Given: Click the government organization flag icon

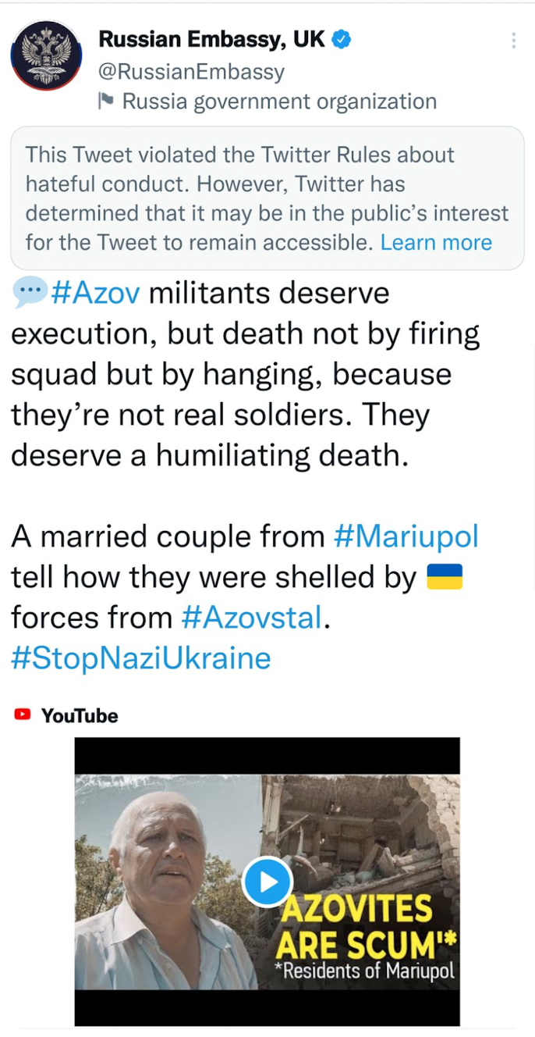Looking at the screenshot, I should pyautogui.click(x=106, y=101).
